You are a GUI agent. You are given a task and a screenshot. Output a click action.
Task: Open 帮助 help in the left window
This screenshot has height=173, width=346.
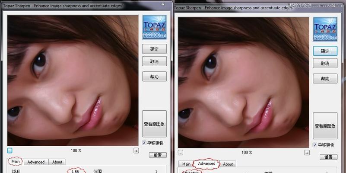tap(155, 76)
